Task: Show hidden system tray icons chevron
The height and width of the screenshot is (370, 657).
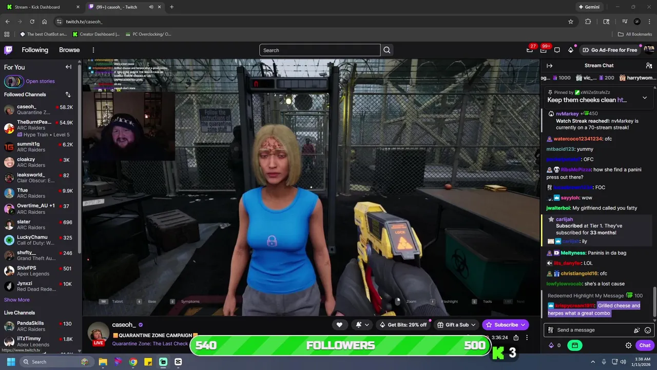Action: click(593, 362)
